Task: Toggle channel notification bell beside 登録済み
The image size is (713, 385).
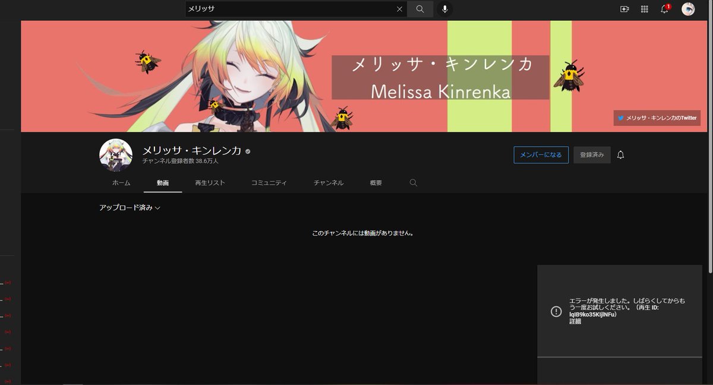Action: 620,154
